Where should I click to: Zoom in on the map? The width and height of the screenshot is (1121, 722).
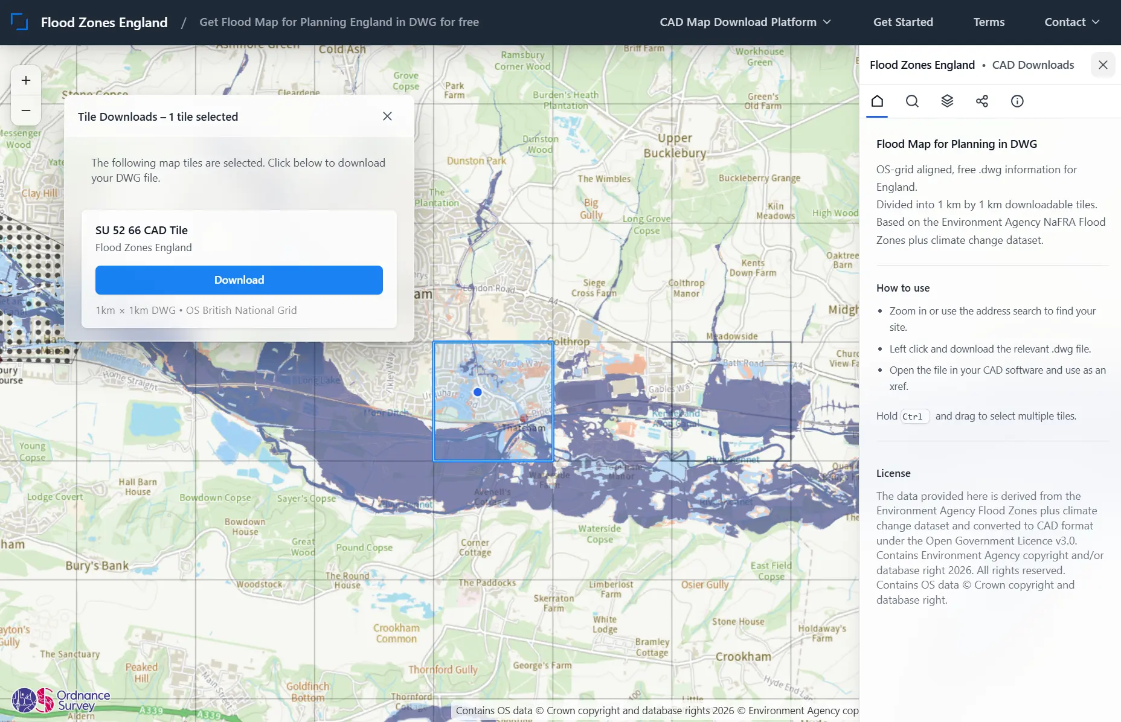[26, 80]
